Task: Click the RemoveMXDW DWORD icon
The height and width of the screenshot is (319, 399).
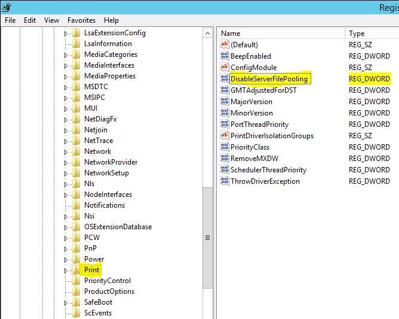Action: point(225,158)
